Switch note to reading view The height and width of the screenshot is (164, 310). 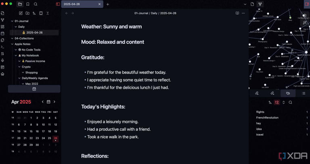237,13
